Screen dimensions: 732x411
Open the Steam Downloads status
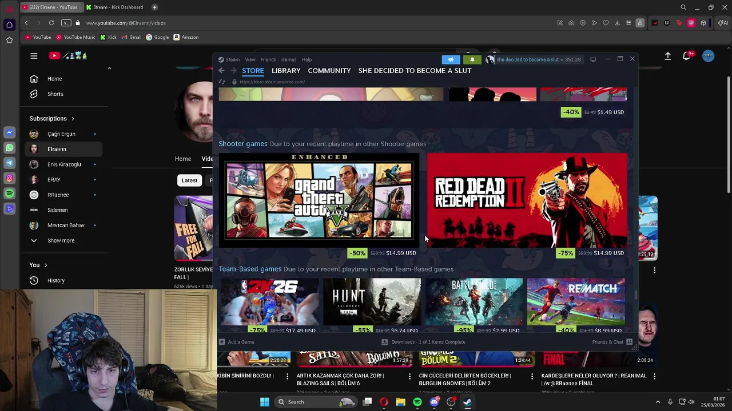tap(424, 342)
